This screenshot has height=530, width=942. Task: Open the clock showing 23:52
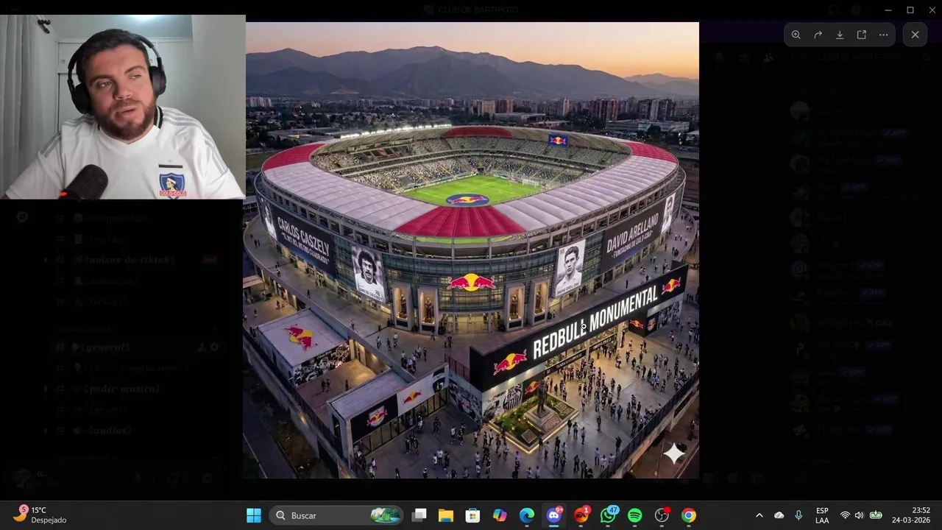click(911, 515)
